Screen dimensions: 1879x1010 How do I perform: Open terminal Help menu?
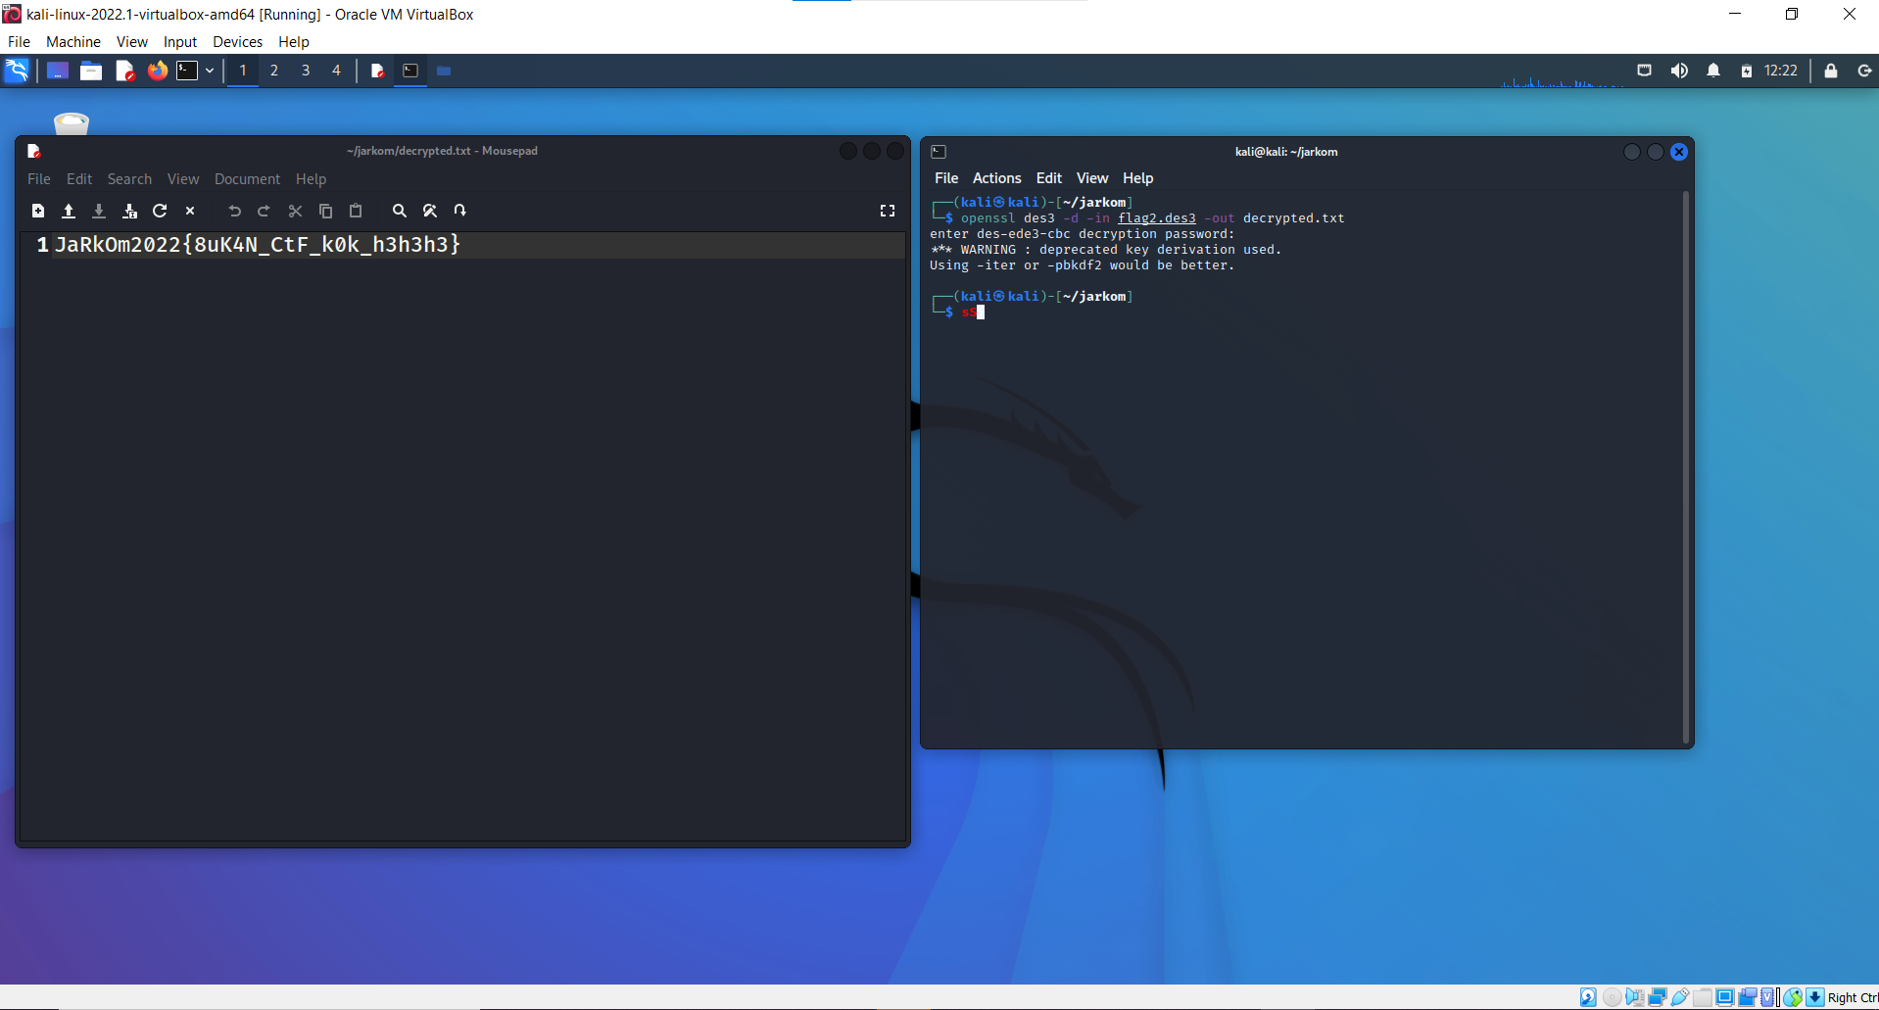(1137, 178)
